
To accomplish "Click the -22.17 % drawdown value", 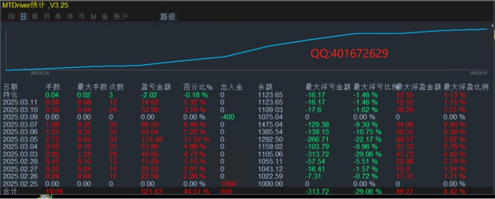I will [x=367, y=140].
